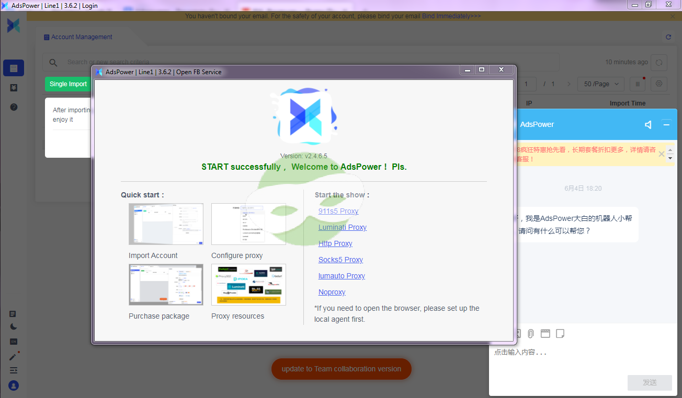Dismiss the yellow promo banner in chat
The image size is (682, 398).
click(662, 154)
